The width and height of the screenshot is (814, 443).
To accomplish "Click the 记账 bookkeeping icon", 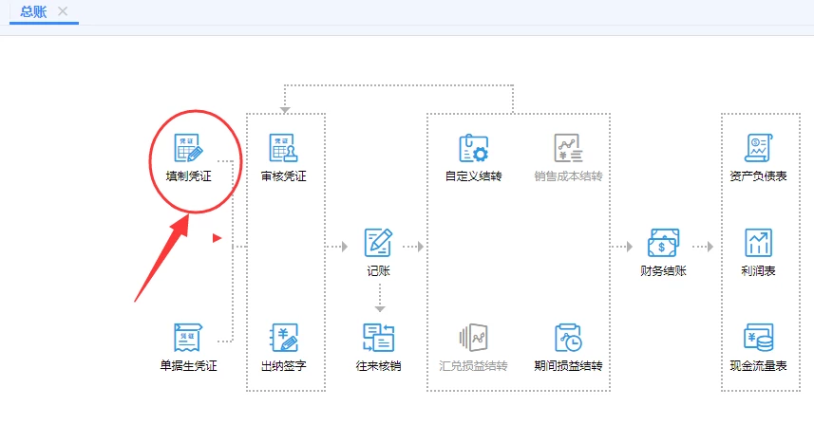I will pyautogui.click(x=378, y=243).
